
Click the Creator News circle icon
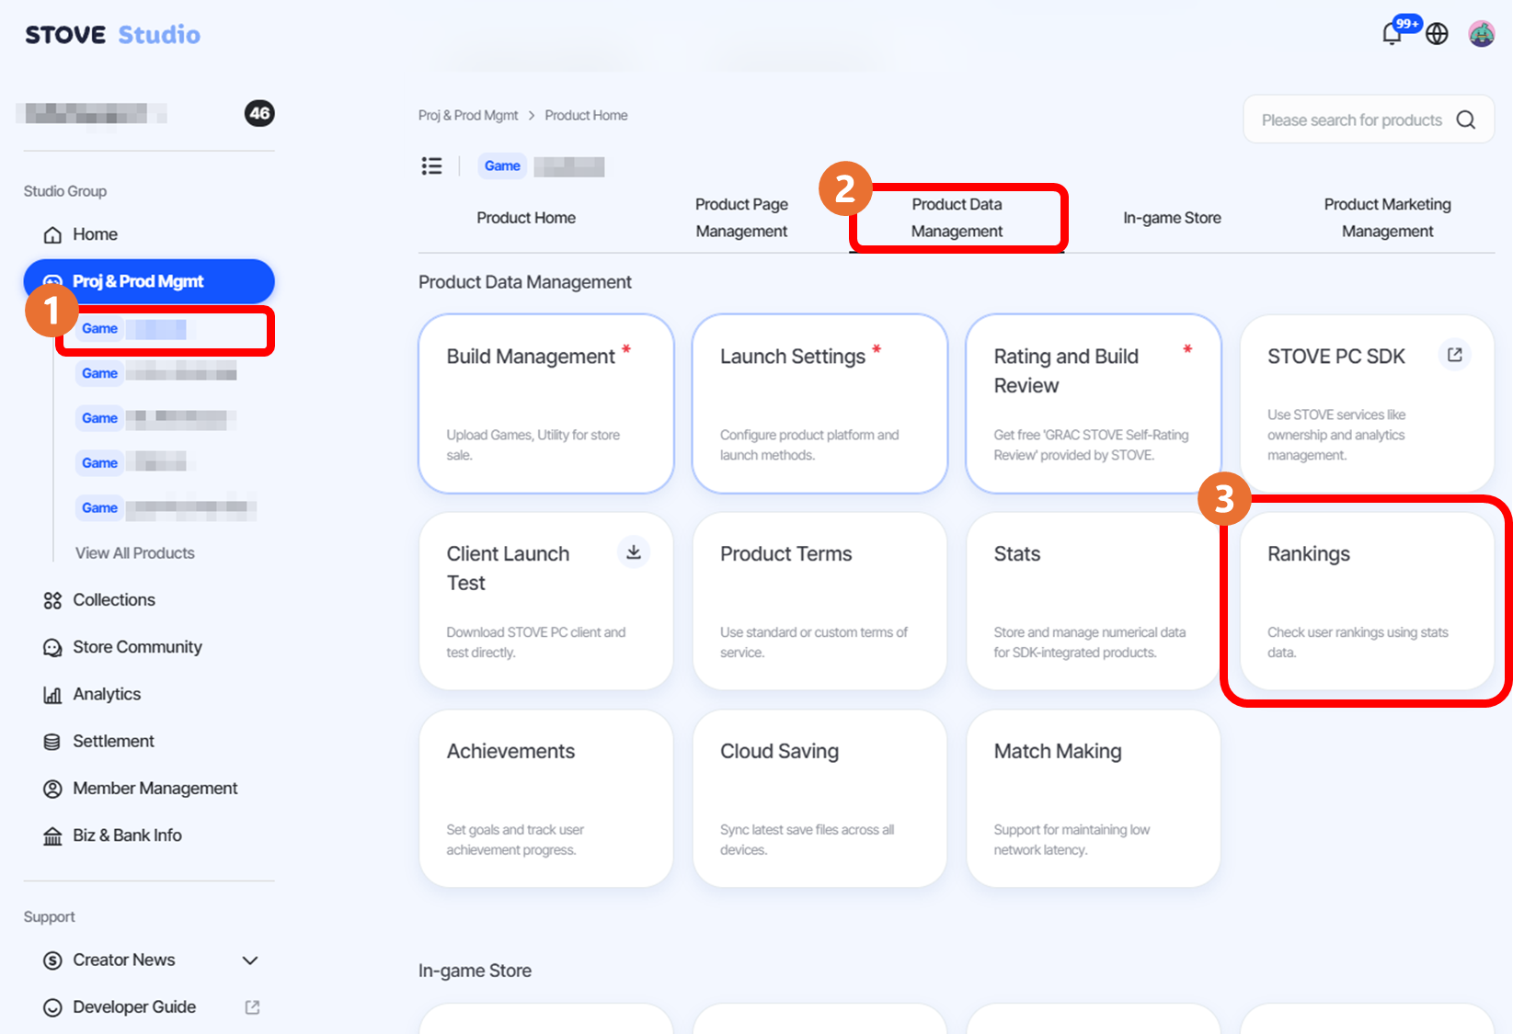click(x=52, y=960)
